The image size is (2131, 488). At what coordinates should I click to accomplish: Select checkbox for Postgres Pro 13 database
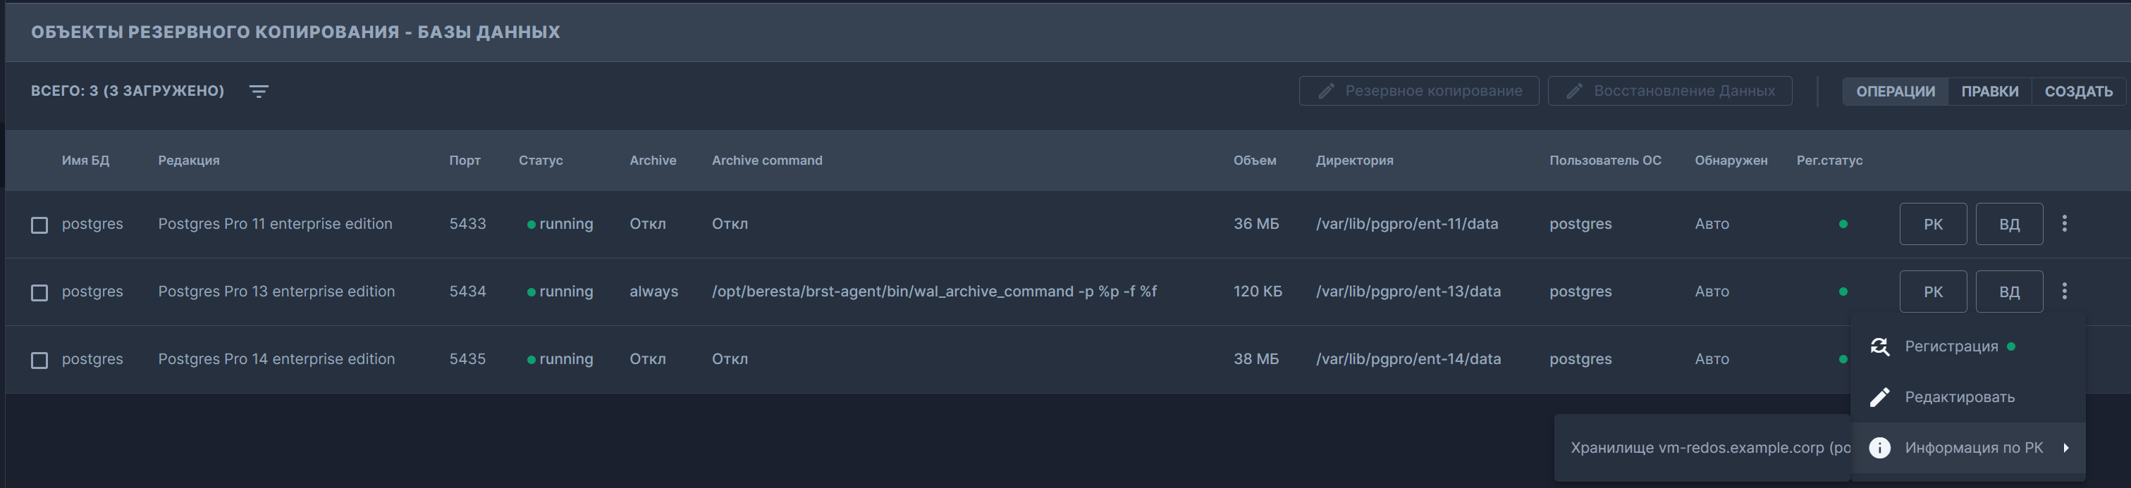pyautogui.click(x=39, y=292)
